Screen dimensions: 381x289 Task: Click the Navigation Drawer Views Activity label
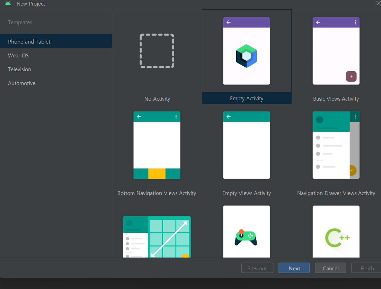tap(336, 193)
